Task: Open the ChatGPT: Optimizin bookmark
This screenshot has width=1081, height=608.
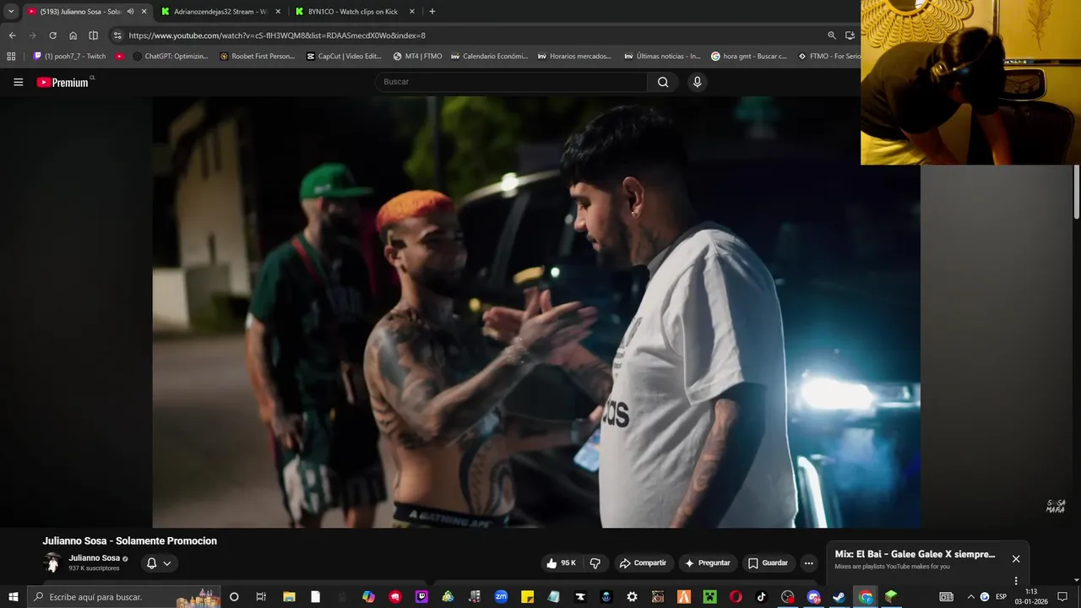Action: pyautogui.click(x=170, y=57)
